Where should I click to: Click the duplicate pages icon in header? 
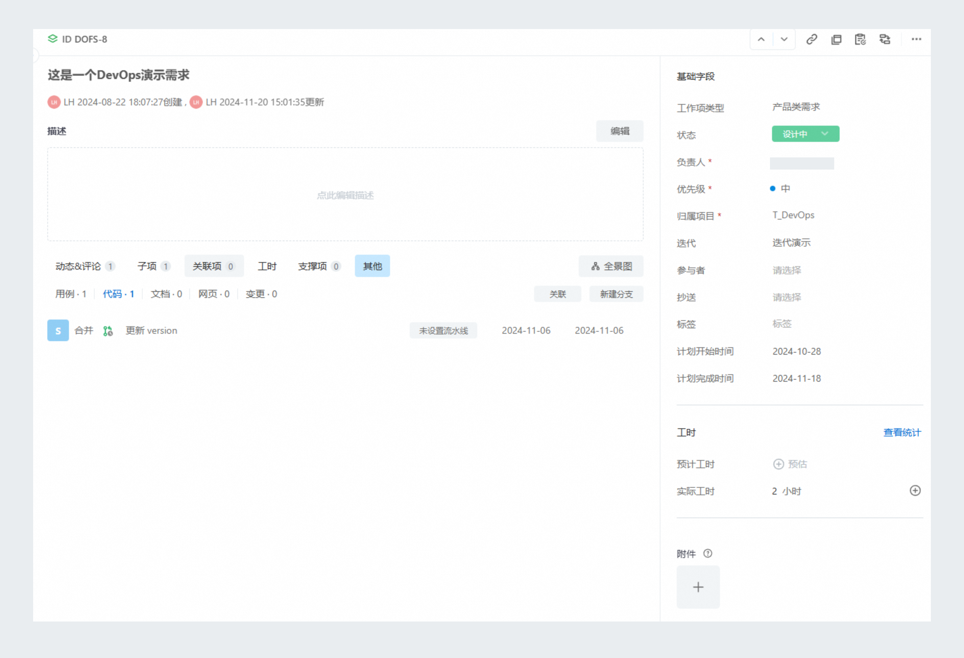[x=836, y=40]
